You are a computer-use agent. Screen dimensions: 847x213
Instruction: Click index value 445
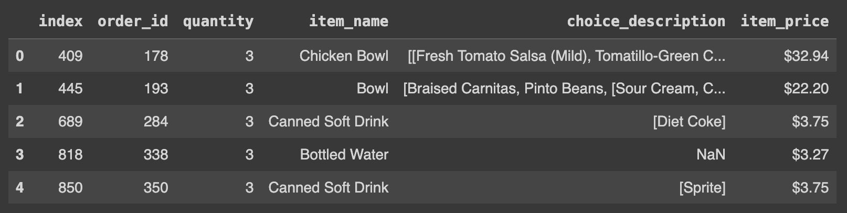[x=70, y=89]
